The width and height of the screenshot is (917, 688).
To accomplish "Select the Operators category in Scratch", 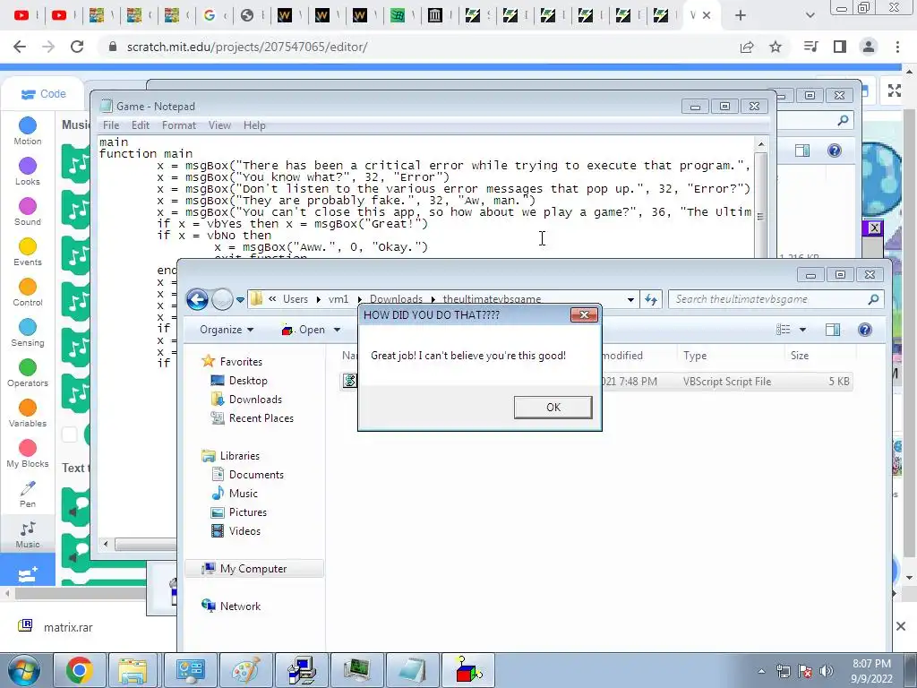I will tap(28, 374).
